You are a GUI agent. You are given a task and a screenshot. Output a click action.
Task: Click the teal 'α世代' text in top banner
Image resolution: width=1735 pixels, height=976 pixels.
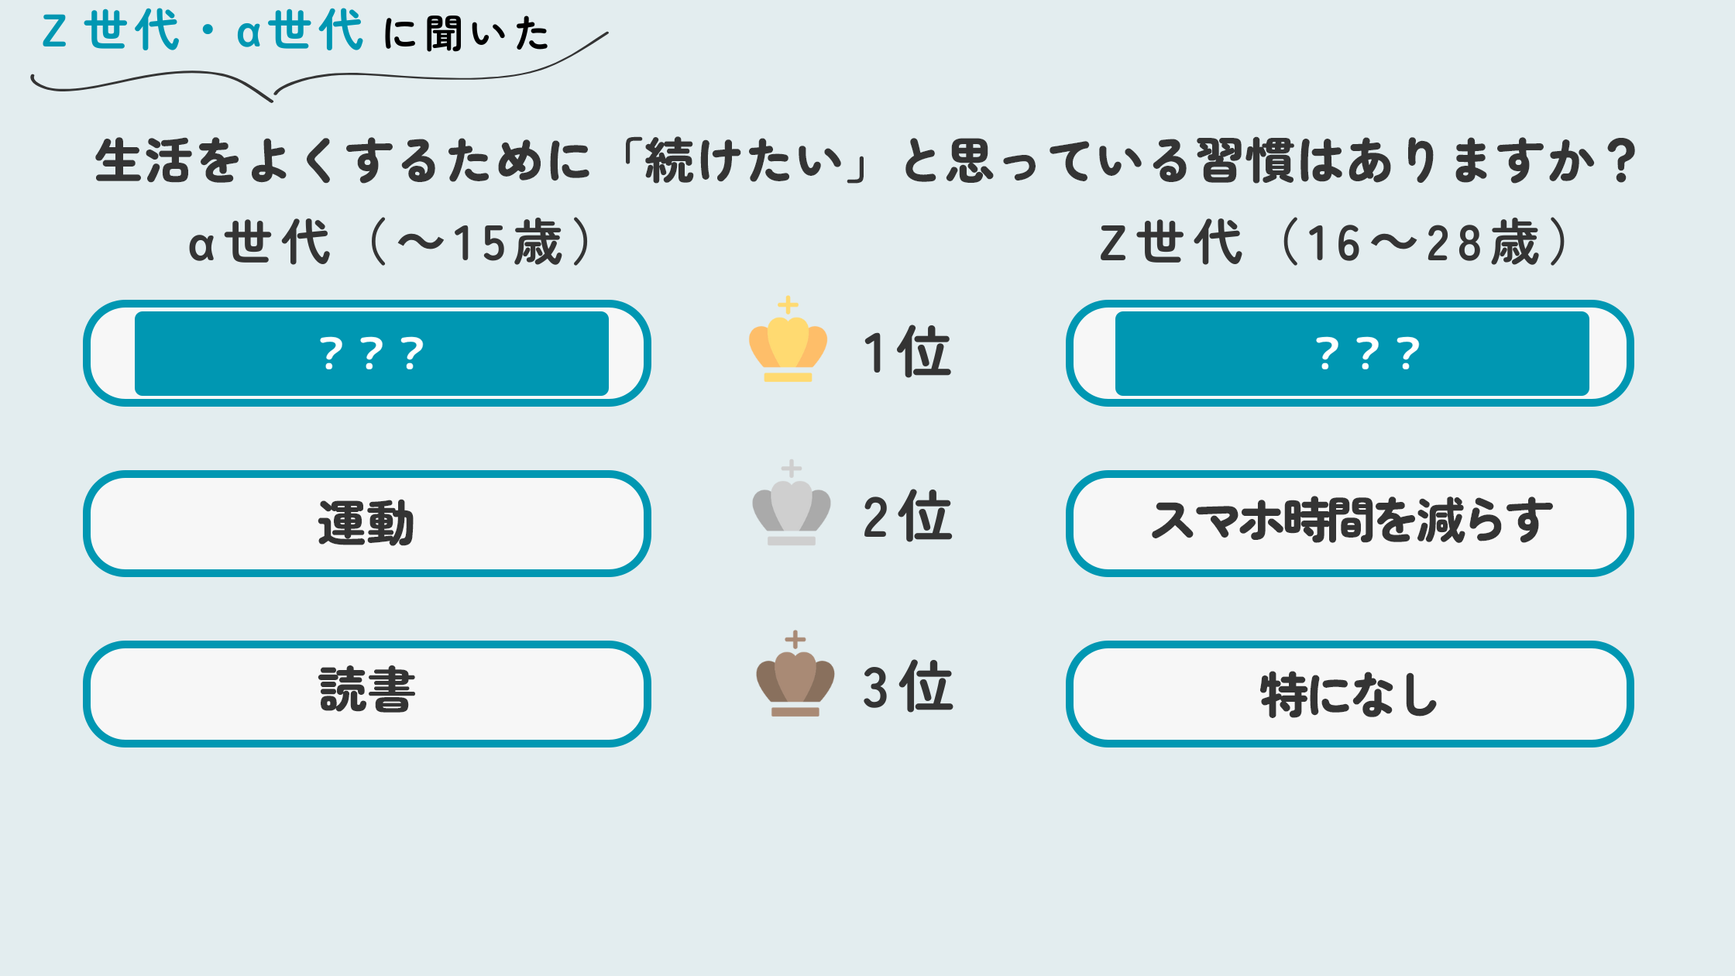[x=300, y=32]
